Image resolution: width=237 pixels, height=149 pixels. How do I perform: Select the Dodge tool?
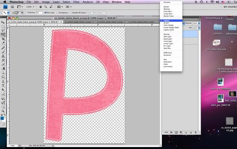pos(3,77)
